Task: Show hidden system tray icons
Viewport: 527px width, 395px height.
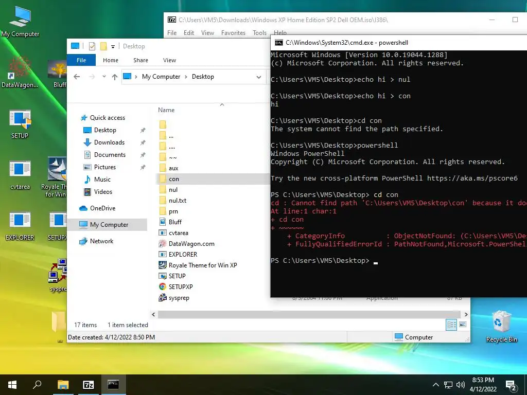Action: (435, 385)
